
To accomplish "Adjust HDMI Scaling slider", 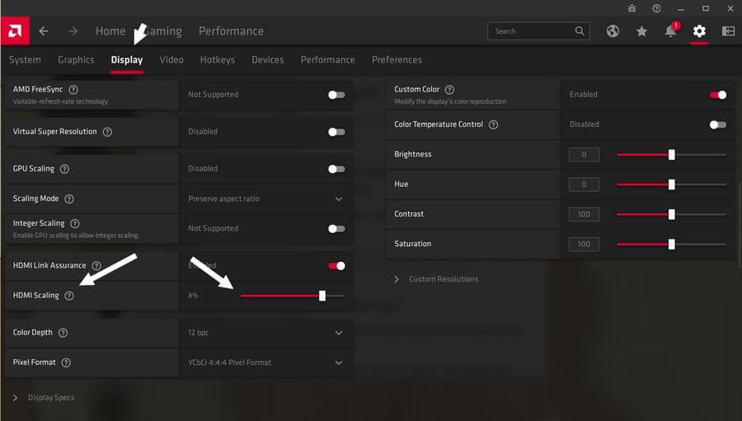I will click(x=293, y=296).
